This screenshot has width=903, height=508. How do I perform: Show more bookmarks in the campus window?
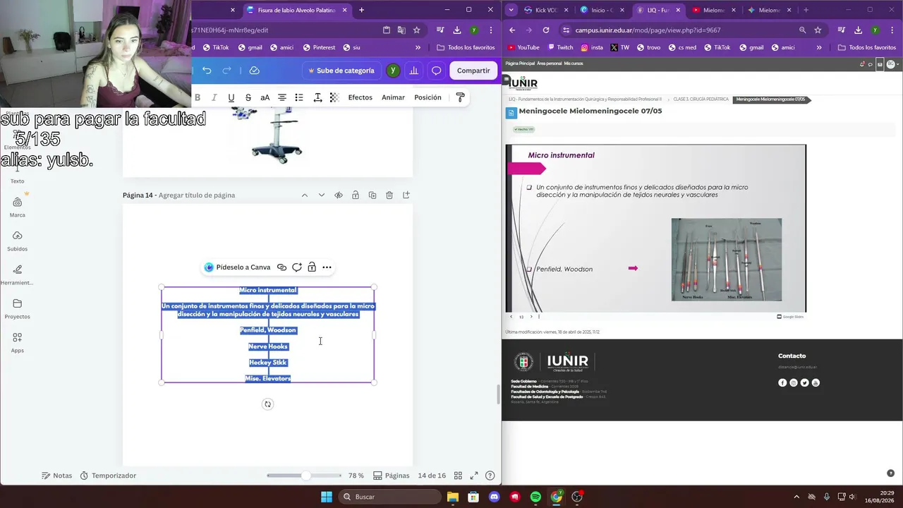coord(818,48)
